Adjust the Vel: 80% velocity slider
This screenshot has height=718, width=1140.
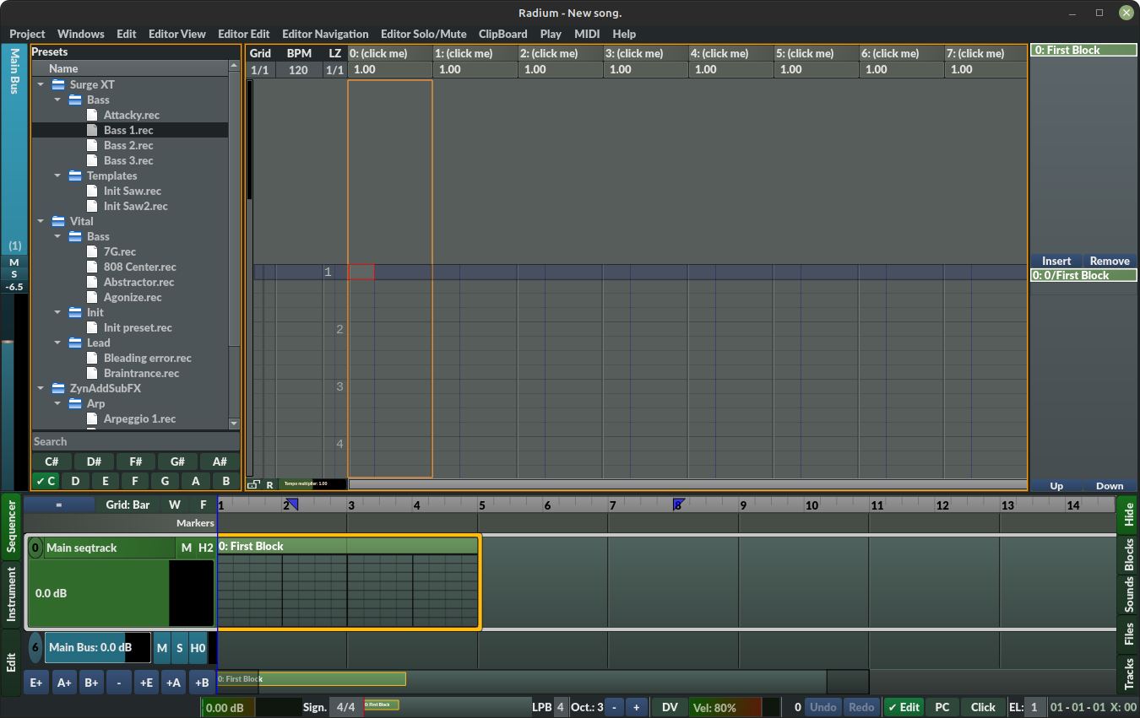click(725, 707)
